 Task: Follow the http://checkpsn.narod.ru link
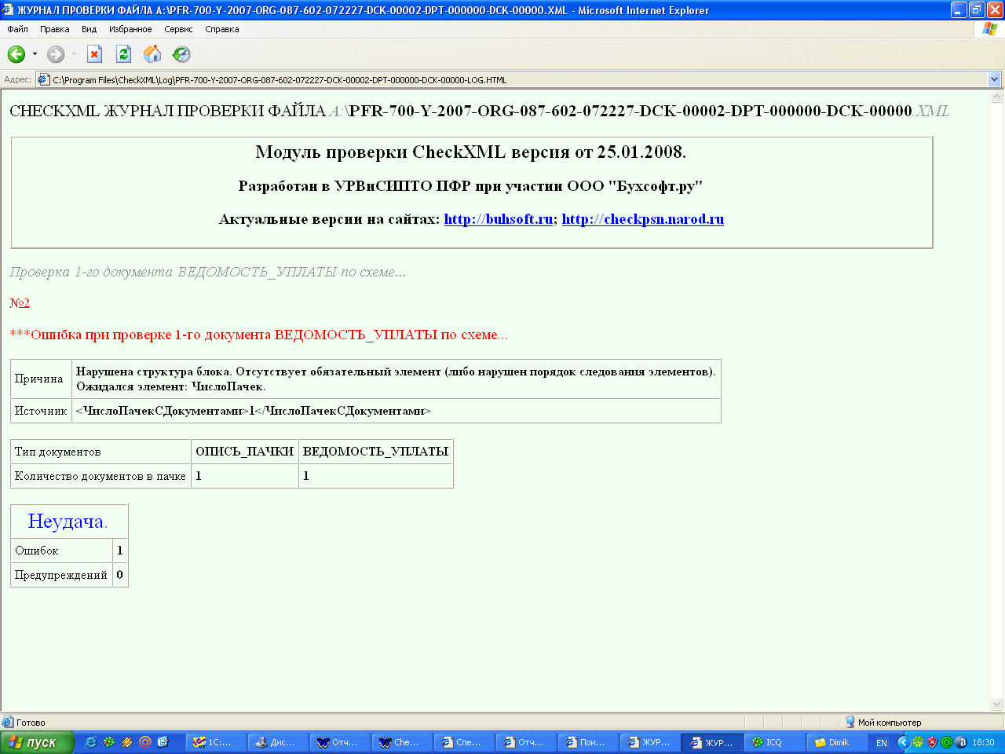[x=643, y=219]
